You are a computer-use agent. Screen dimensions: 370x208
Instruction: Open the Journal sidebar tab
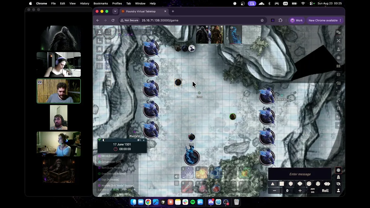tap(338, 66)
